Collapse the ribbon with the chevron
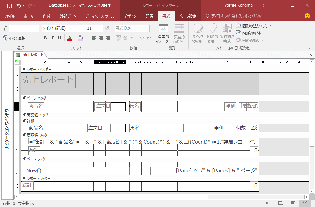This screenshot has width=315, height=207. (x=310, y=48)
